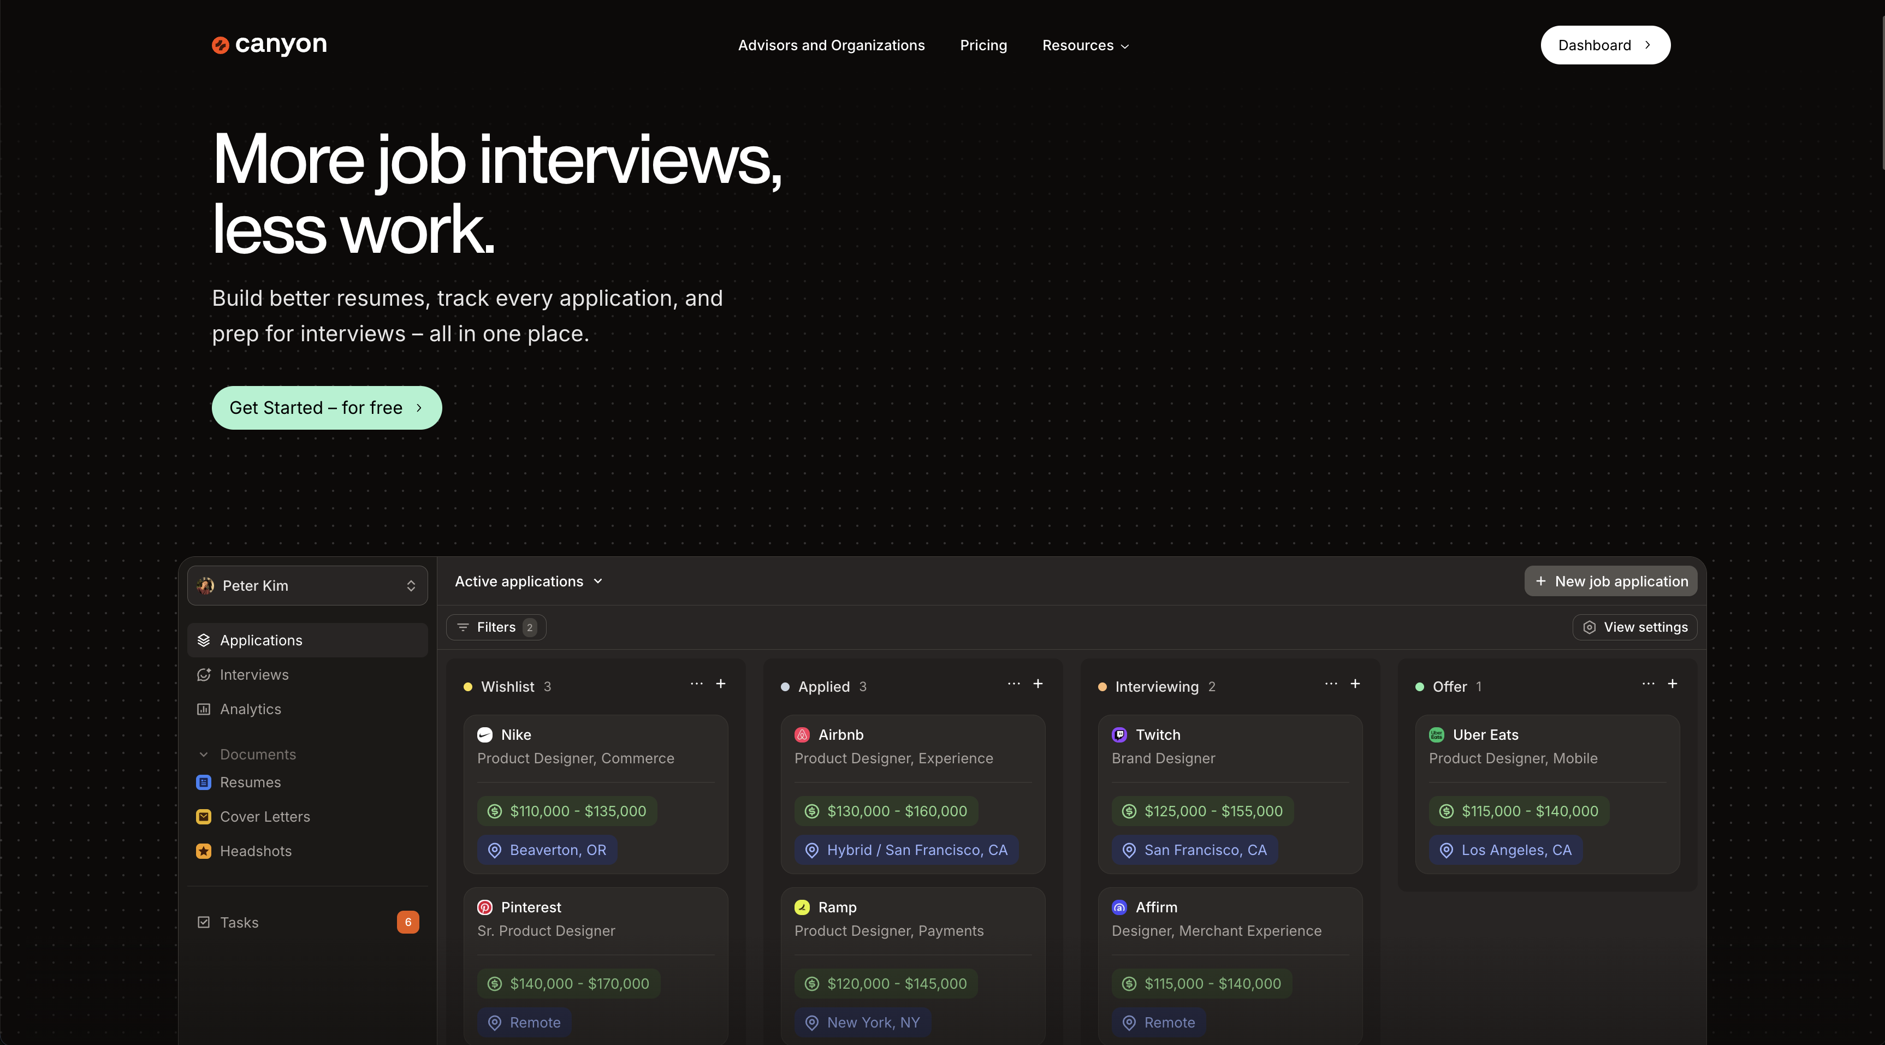Go to the Pricing page

(983, 45)
